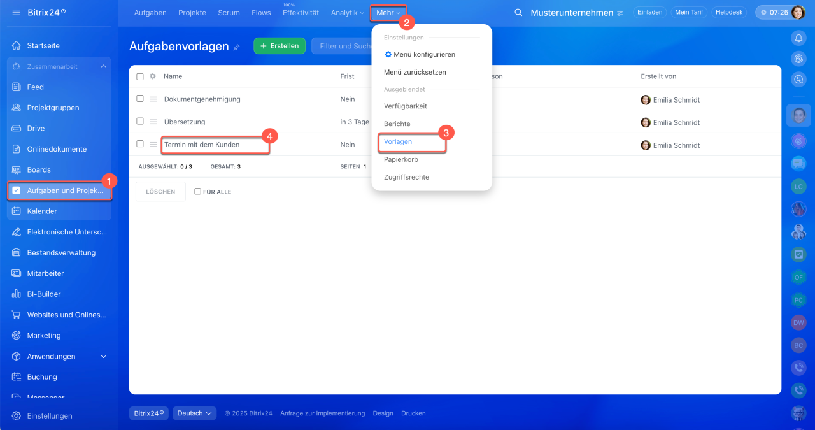This screenshot has height=430, width=815.
Task: Switch to the Scrum tab
Action: (x=229, y=13)
